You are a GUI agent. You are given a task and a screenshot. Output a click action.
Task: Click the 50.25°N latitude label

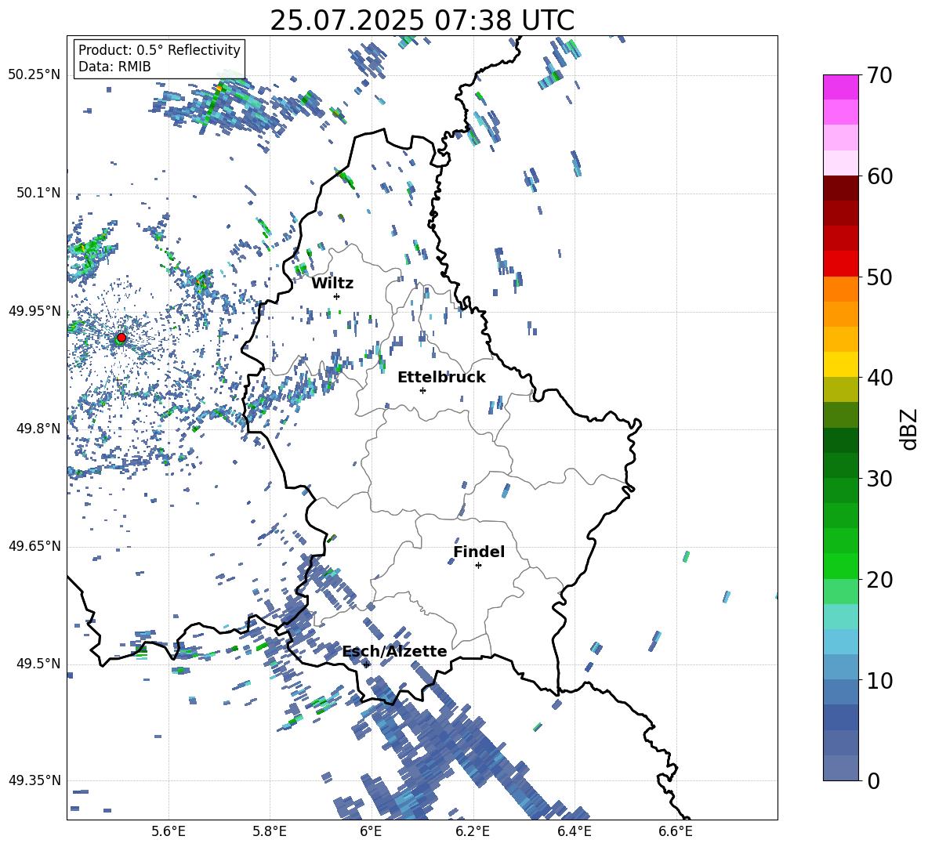(x=34, y=75)
